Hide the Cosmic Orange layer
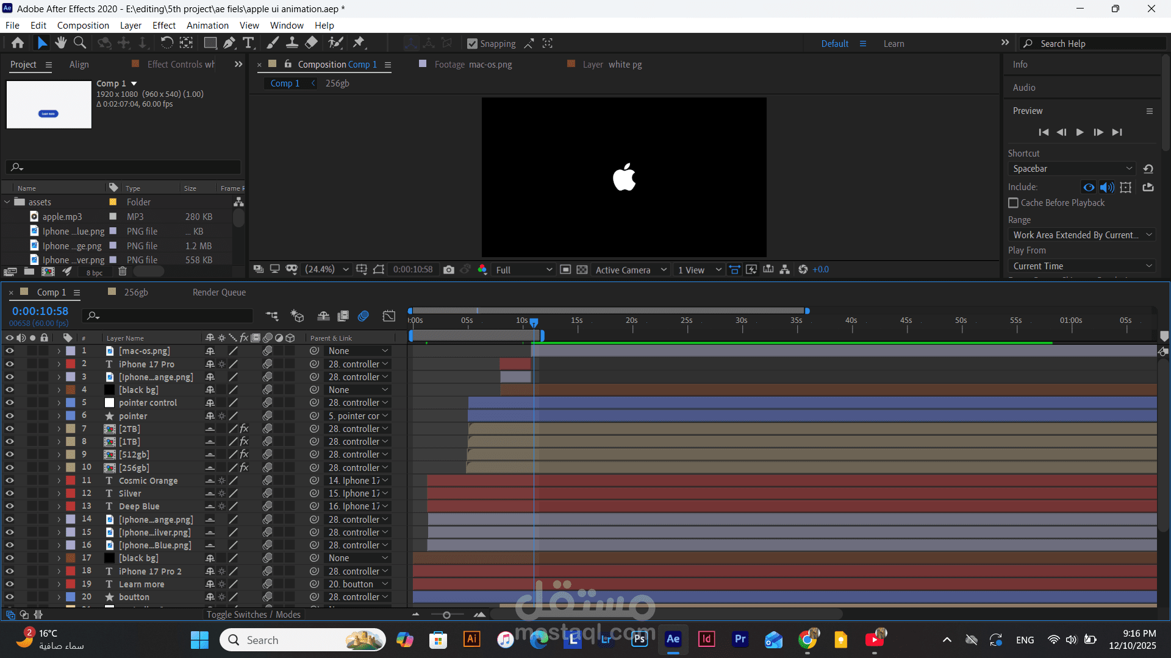The width and height of the screenshot is (1171, 658). tap(9, 481)
